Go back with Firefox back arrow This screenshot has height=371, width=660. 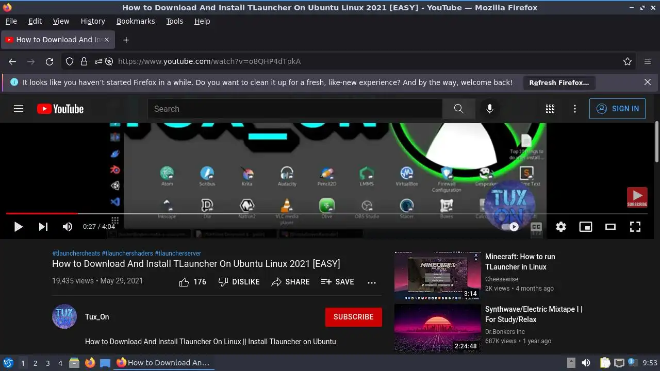click(12, 61)
